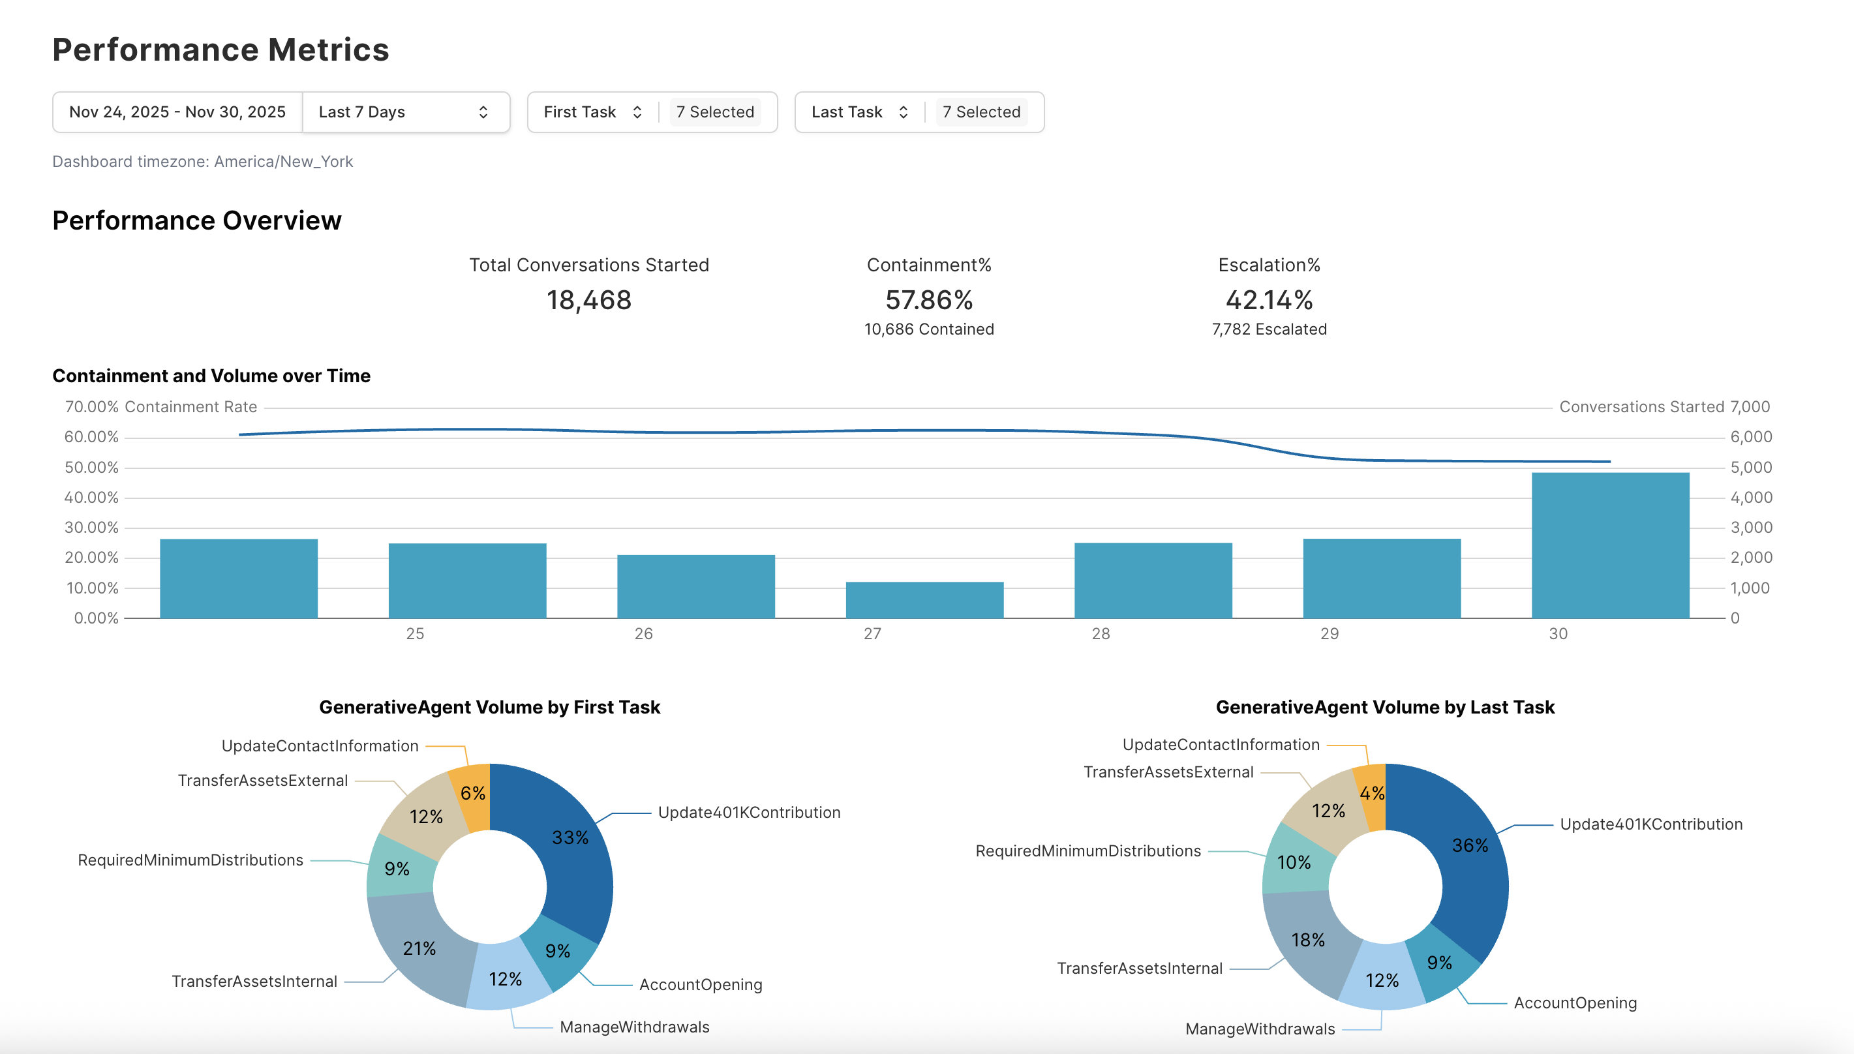Click the 10,686 Contained text

coord(929,329)
